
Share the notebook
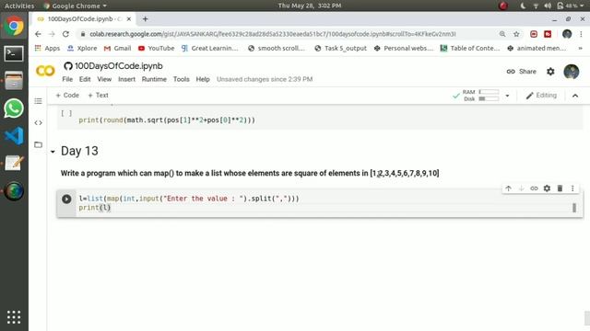coord(521,72)
